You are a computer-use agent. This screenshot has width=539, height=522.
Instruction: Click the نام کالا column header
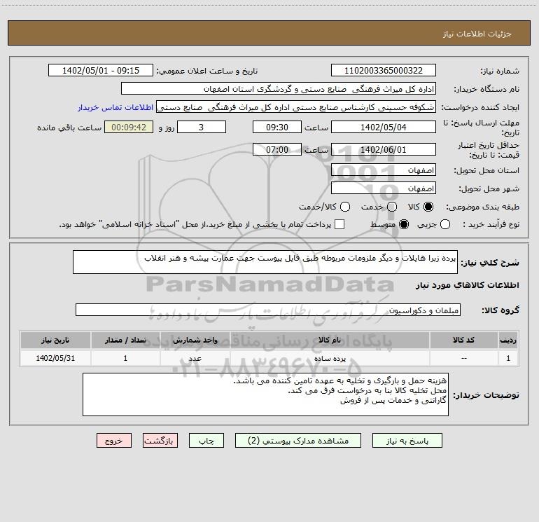(x=330, y=340)
